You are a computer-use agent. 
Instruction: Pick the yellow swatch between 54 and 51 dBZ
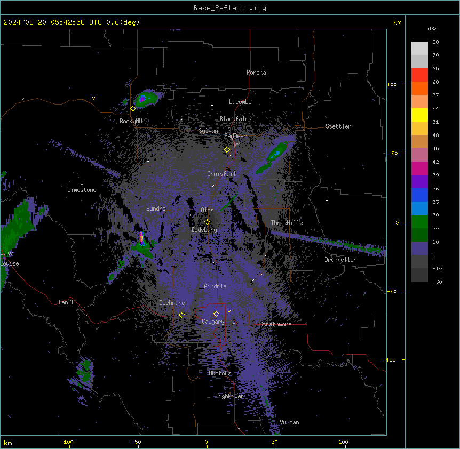click(419, 115)
